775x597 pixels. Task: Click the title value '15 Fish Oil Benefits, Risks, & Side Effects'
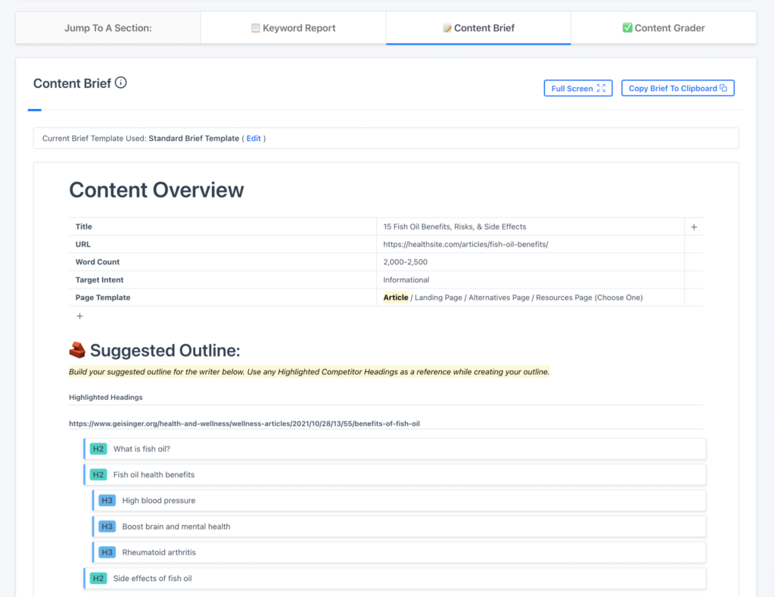point(455,227)
